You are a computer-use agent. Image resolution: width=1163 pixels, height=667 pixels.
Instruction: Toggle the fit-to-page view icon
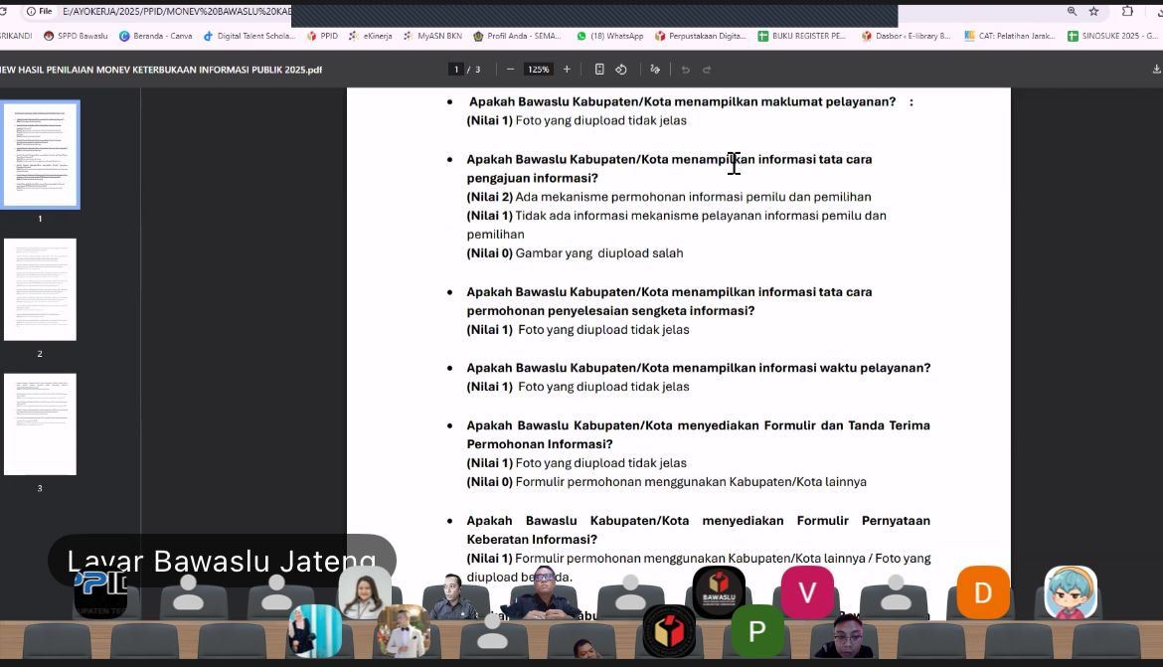(x=600, y=69)
